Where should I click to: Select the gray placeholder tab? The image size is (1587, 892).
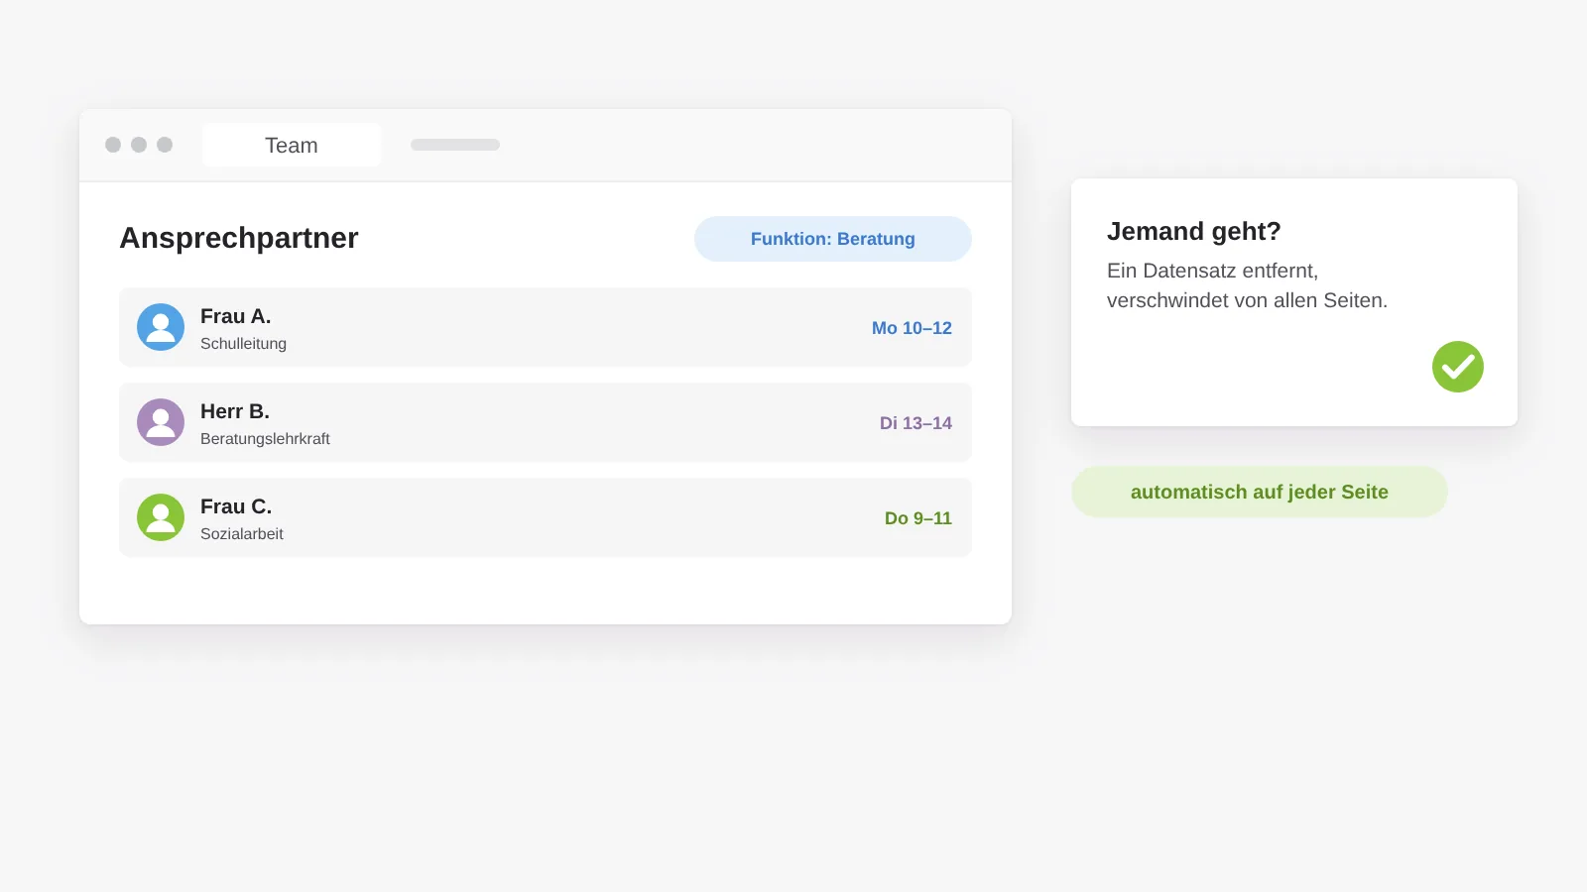tap(455, 145)
